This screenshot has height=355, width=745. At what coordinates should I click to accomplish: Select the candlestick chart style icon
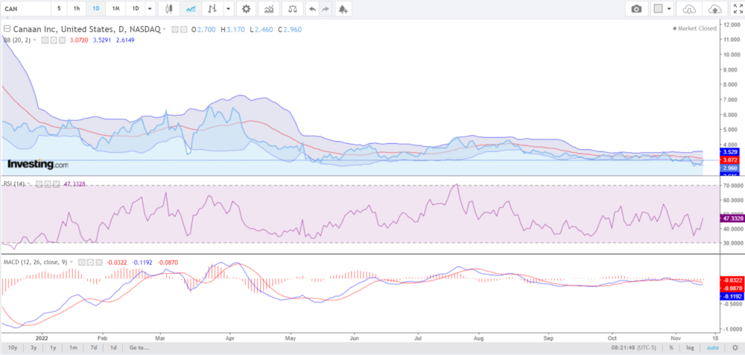168,9
